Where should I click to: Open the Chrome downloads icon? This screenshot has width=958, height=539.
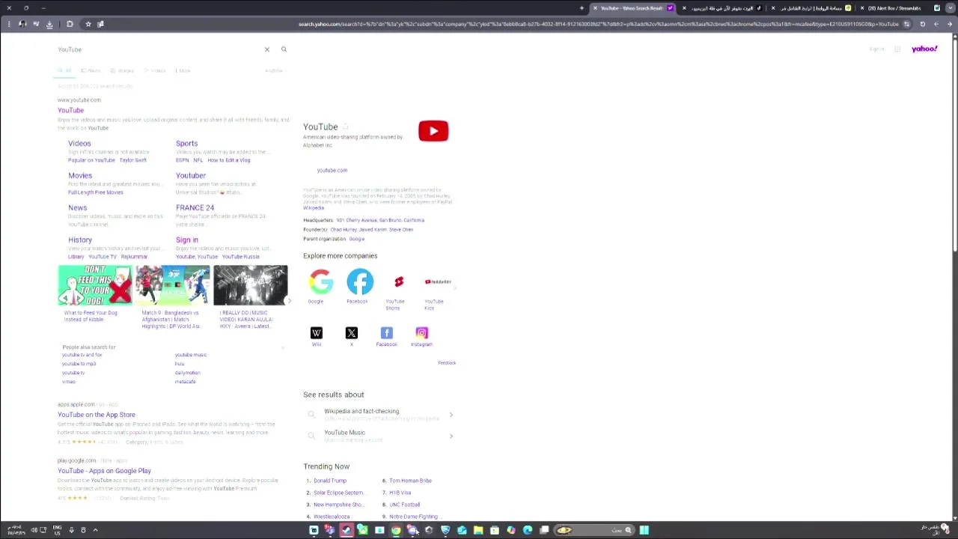click(49, 24)
